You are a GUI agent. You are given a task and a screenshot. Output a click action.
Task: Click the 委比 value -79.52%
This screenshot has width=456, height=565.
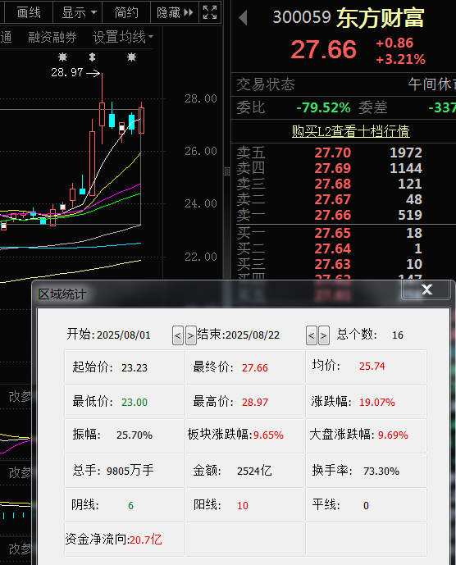pos(323,107)
